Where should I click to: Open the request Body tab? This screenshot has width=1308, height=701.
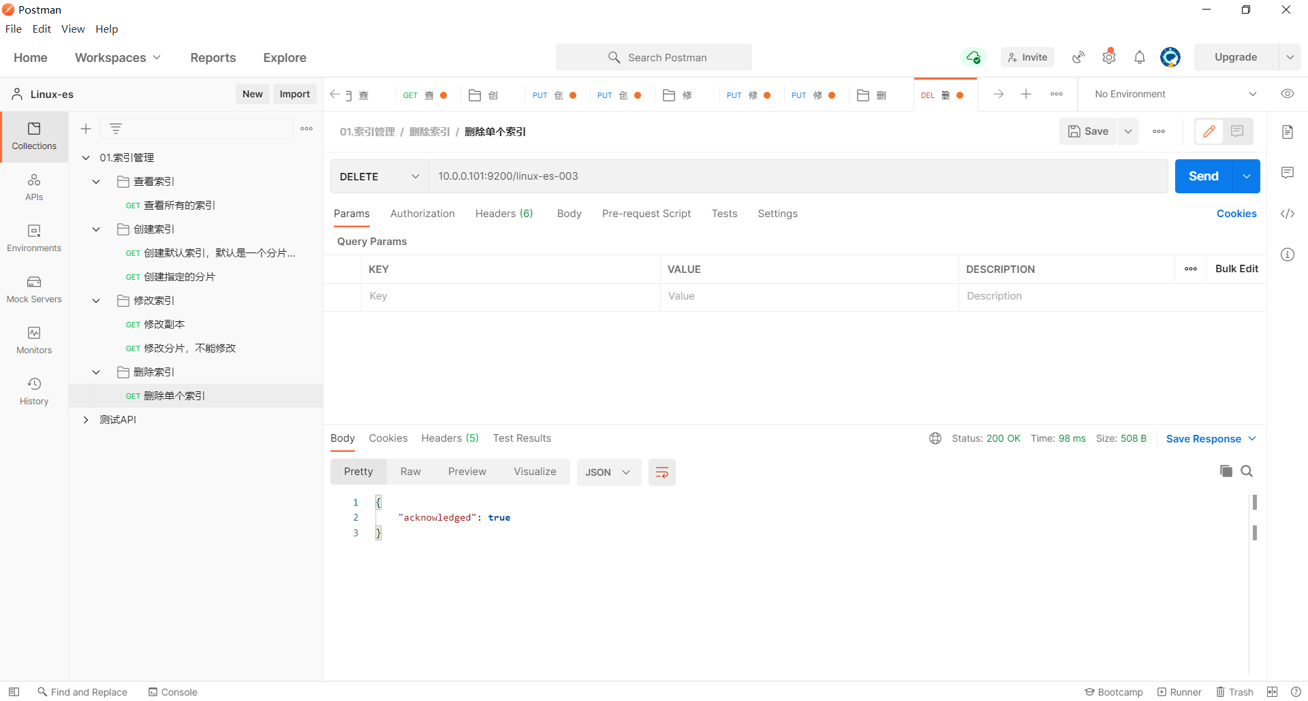[x=569, y=214]
